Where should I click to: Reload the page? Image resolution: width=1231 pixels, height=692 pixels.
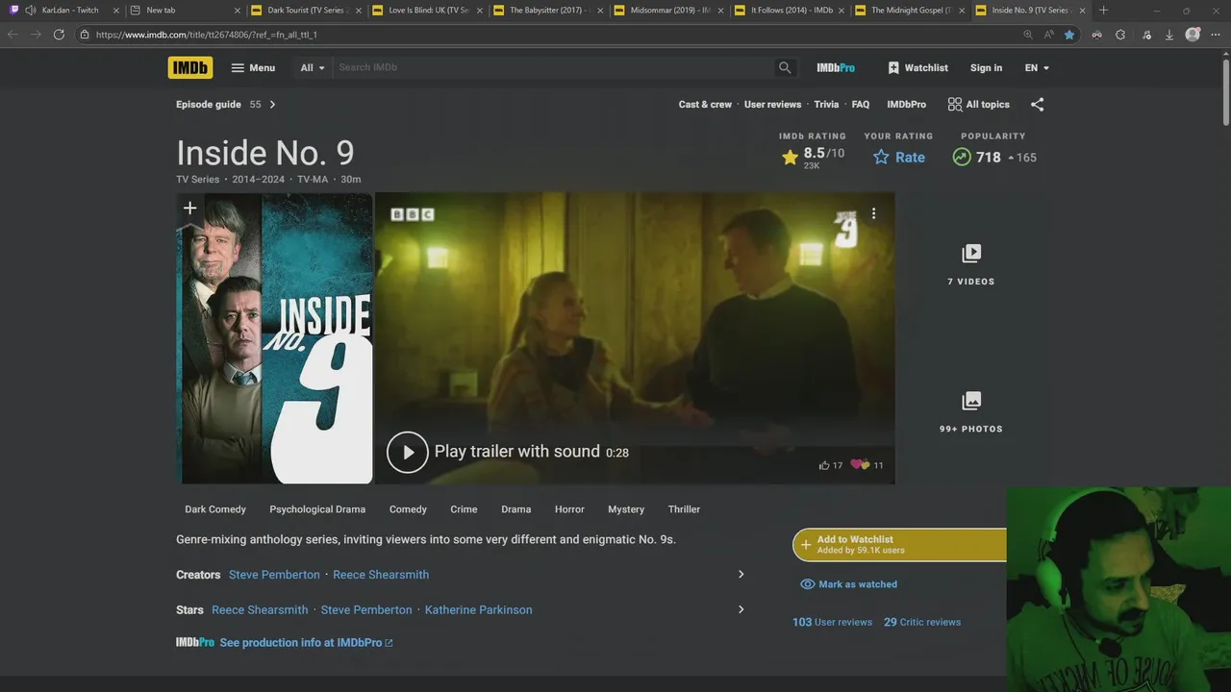(59, 34)
